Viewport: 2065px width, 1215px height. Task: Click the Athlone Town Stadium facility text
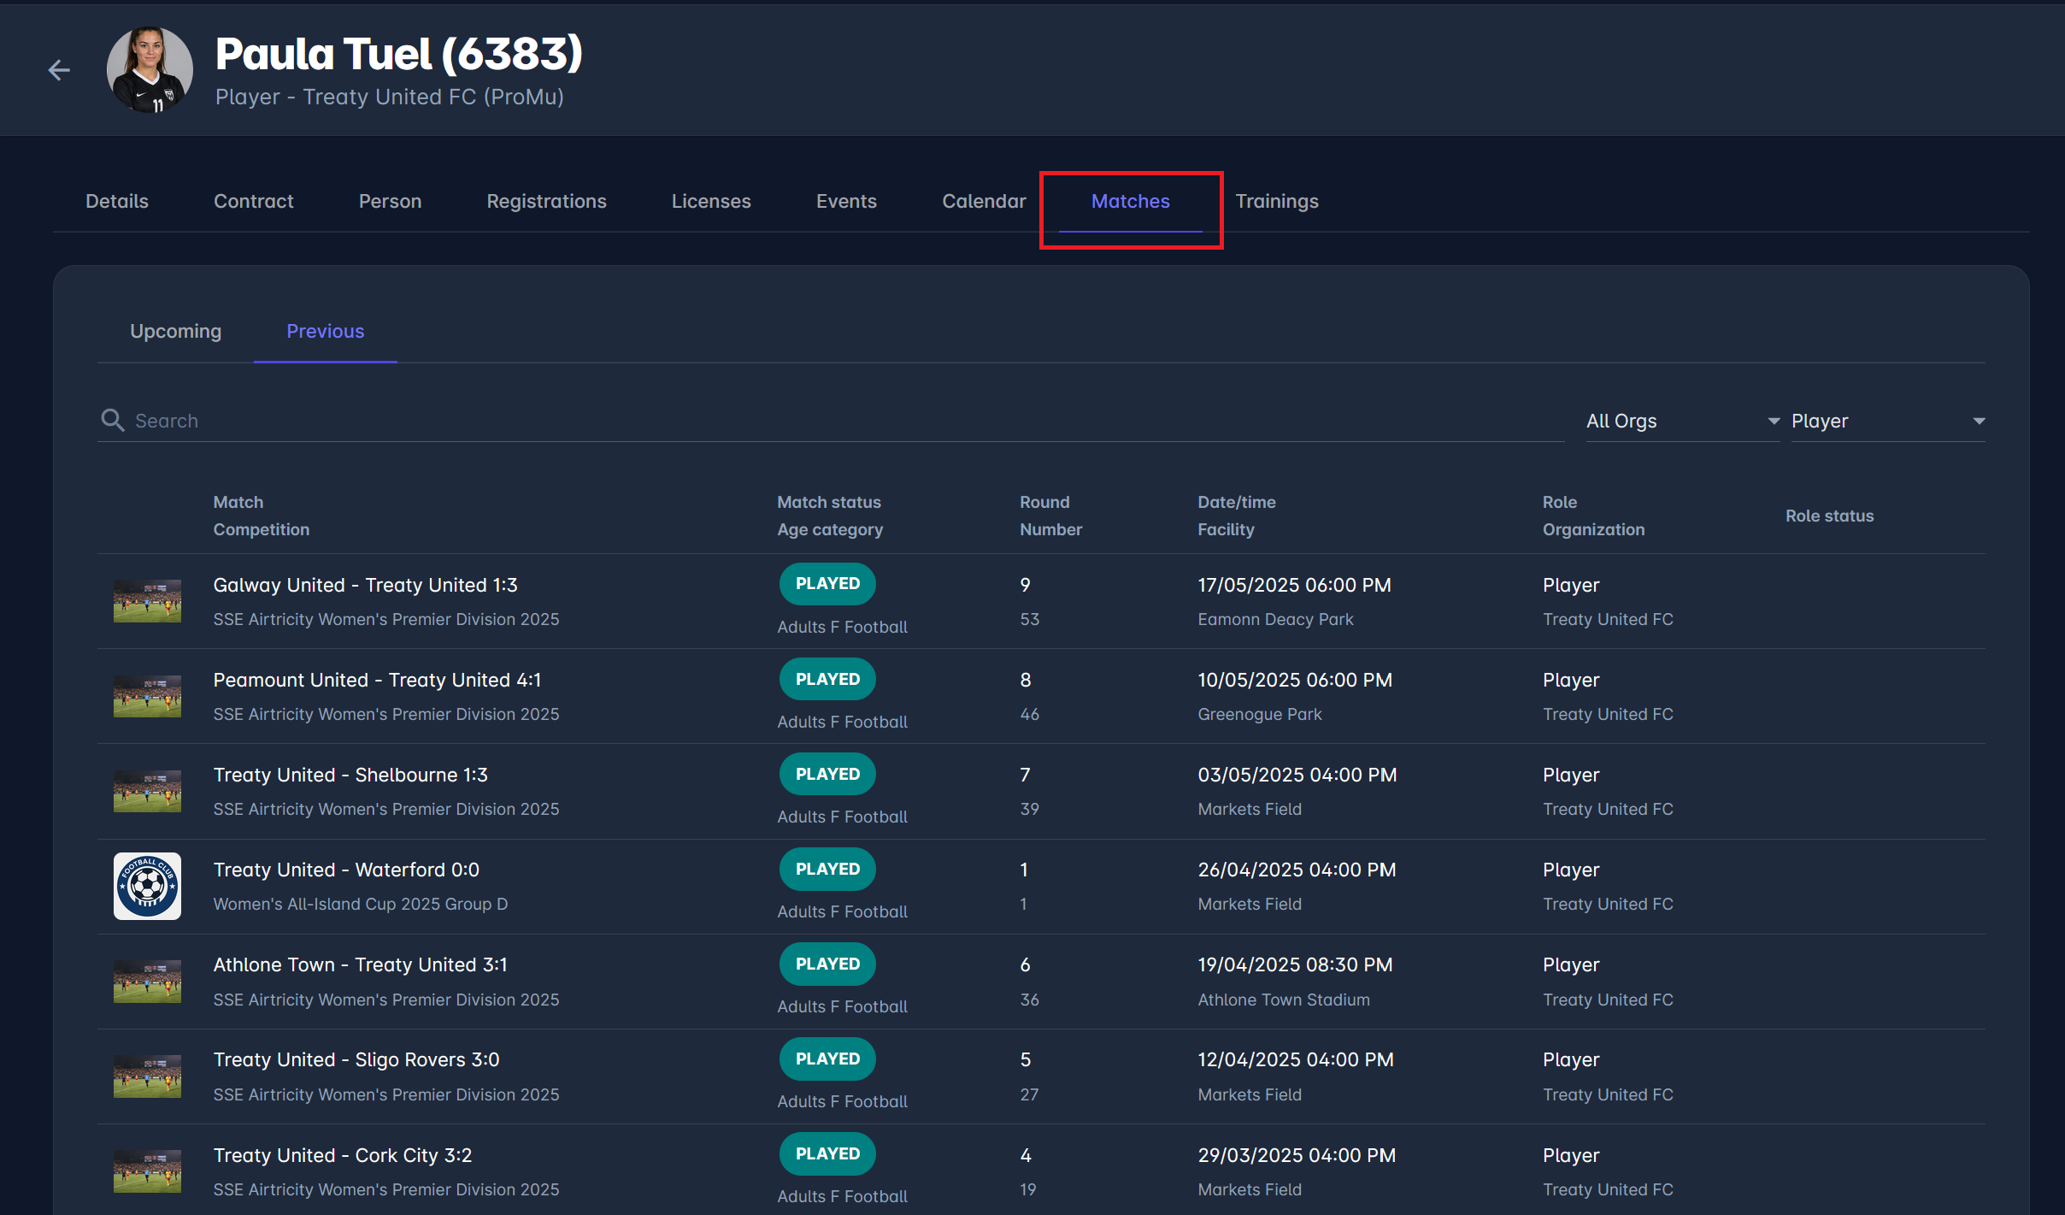point(1284,1000)
